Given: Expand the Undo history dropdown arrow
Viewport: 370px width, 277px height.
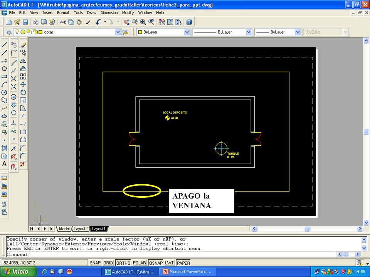Looking at the screenshot, I should click(105, 22).
